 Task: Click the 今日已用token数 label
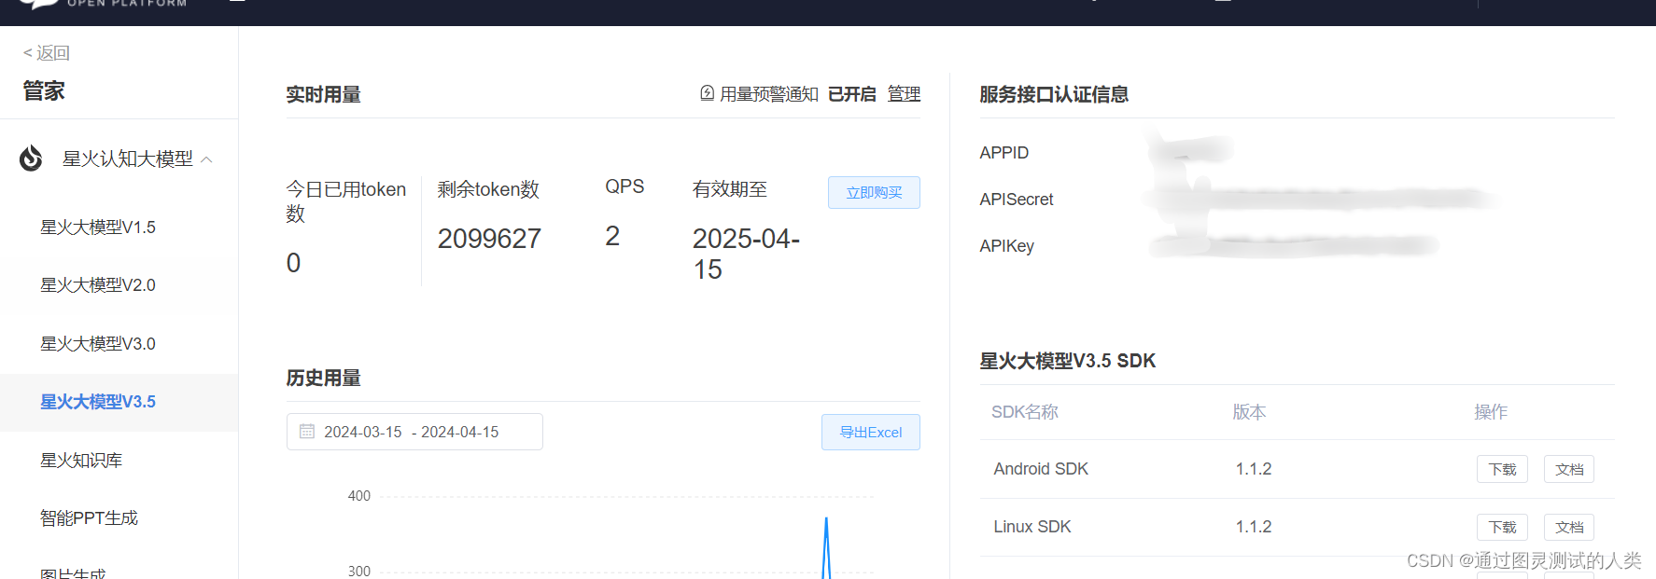coord(346,201)
